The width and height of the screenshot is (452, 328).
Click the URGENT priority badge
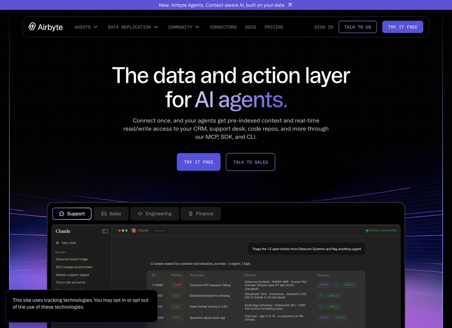coord(177,285)
